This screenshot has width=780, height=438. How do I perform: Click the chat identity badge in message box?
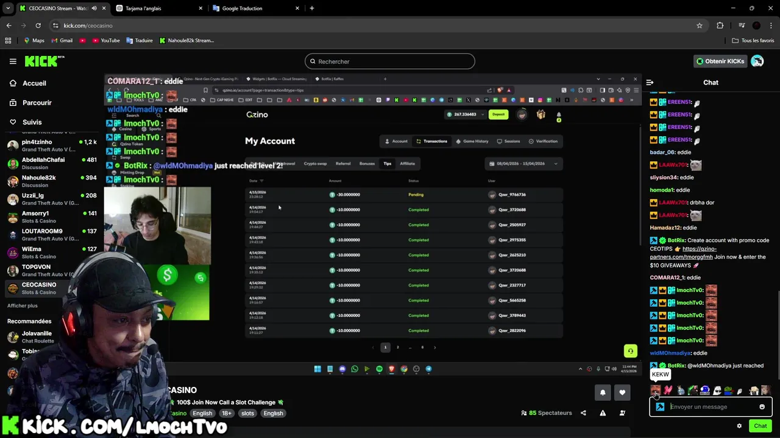tap(660, 407)
